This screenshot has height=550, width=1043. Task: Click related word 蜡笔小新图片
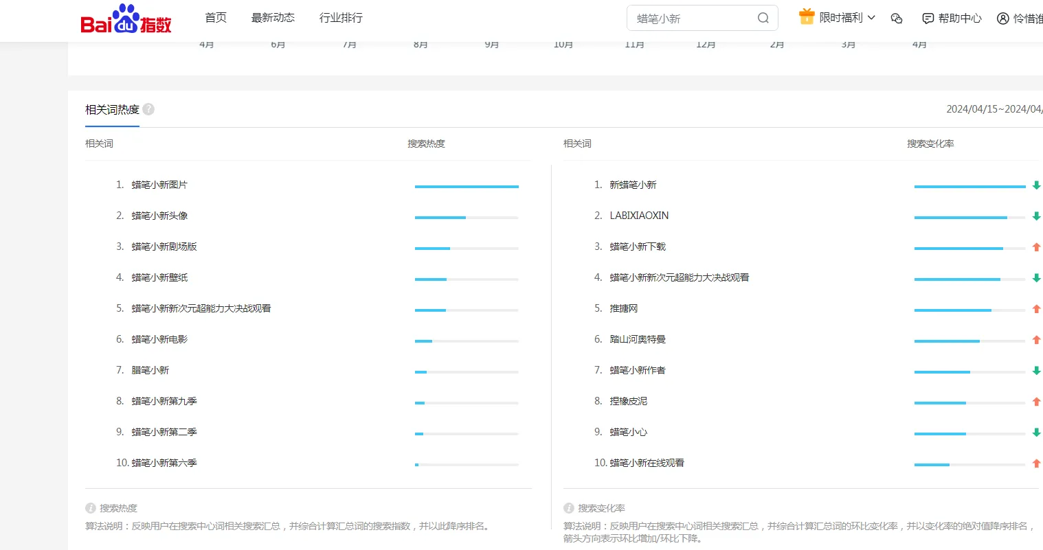159,185
